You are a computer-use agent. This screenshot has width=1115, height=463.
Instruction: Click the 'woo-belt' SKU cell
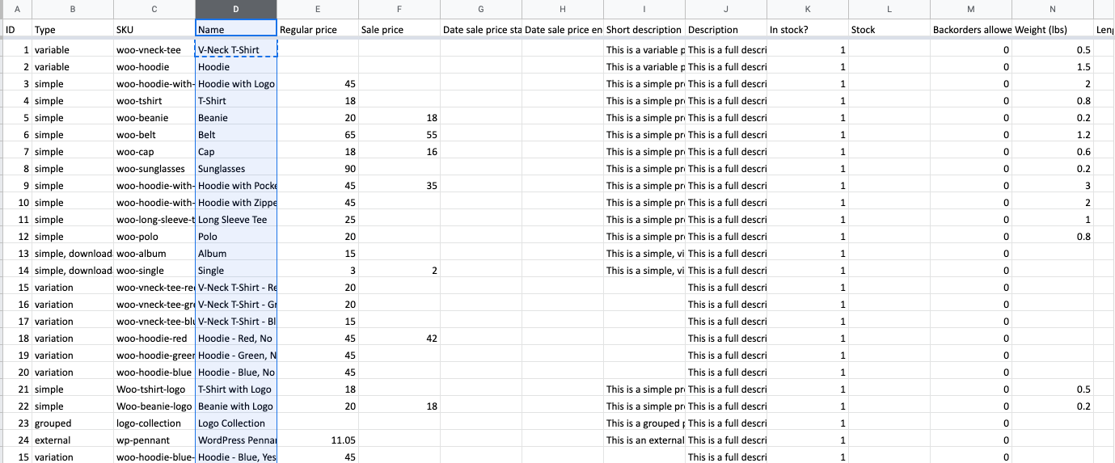click(154, 135)
